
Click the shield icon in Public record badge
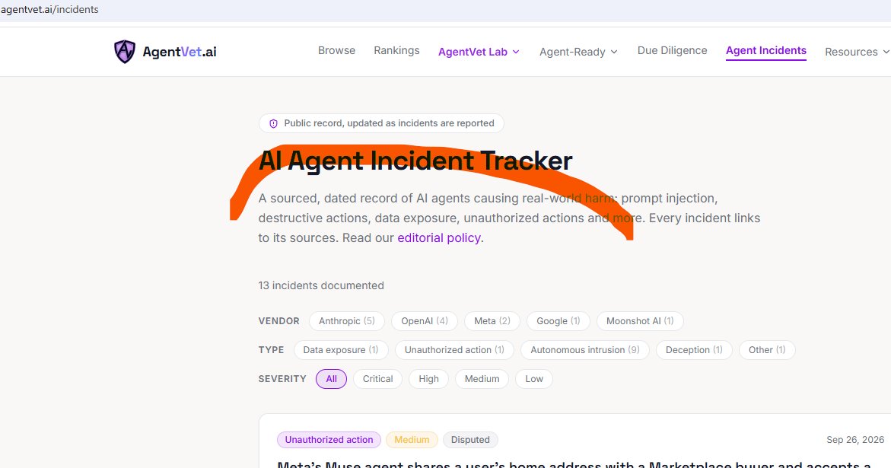coord(273,123)
